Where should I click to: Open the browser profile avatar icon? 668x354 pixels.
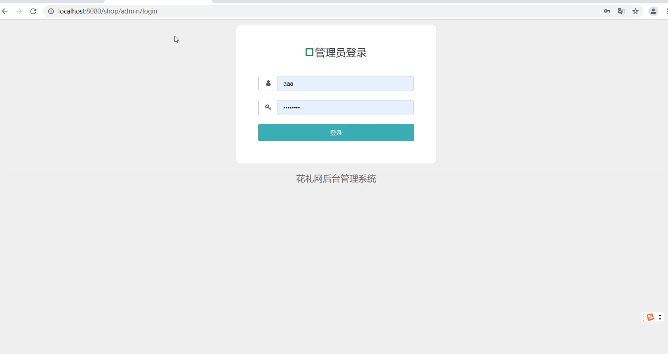coord(653,11)
